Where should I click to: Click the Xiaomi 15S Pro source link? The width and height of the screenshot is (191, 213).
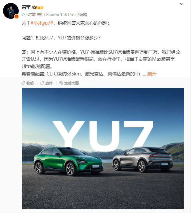pyautogui.click(x=60, y=15)
